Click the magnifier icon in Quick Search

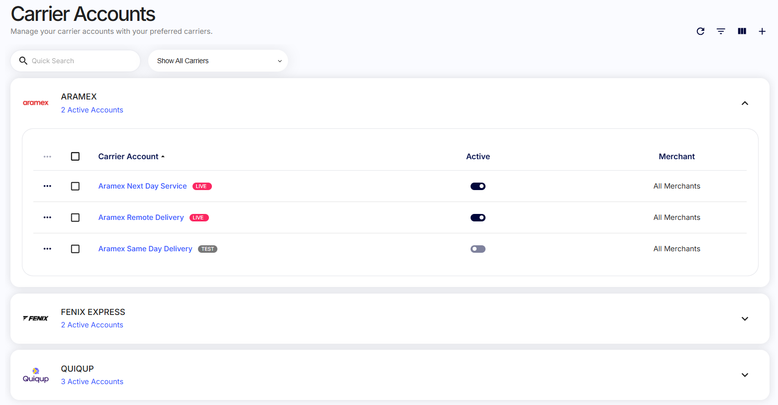point(23,61)
